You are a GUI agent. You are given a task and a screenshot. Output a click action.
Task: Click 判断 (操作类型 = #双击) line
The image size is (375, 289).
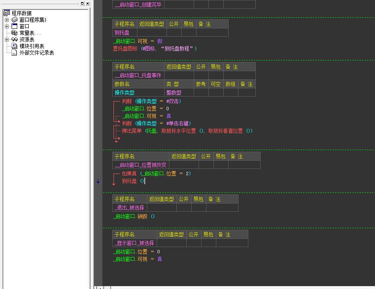coord(151,101)
